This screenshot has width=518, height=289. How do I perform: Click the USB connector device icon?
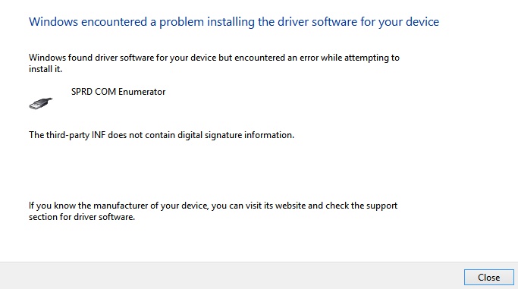pyautogui.click(x=41, y=103)
